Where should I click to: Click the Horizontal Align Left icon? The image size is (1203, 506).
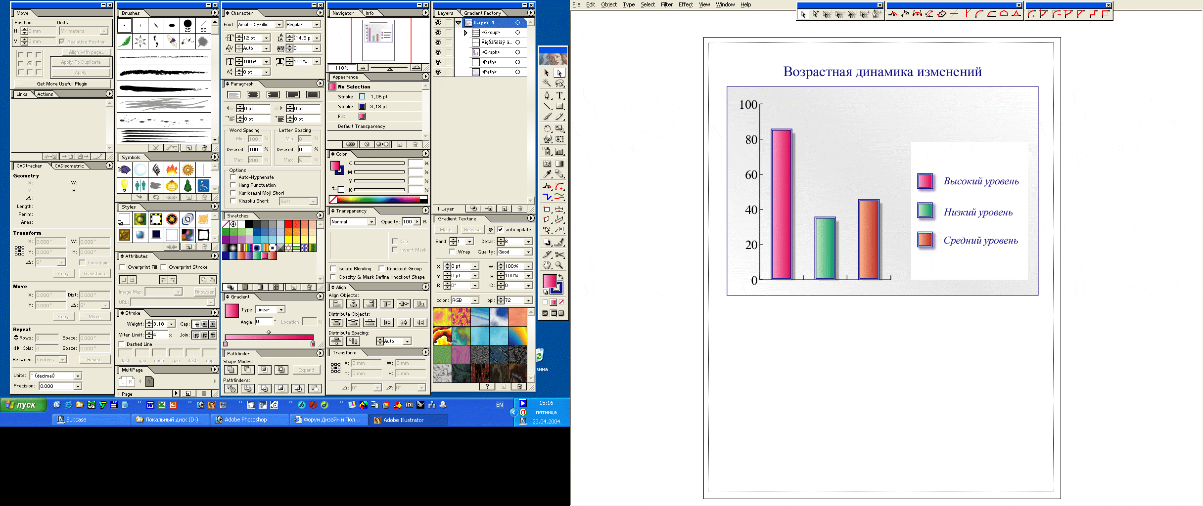click(x=336, y=304)
